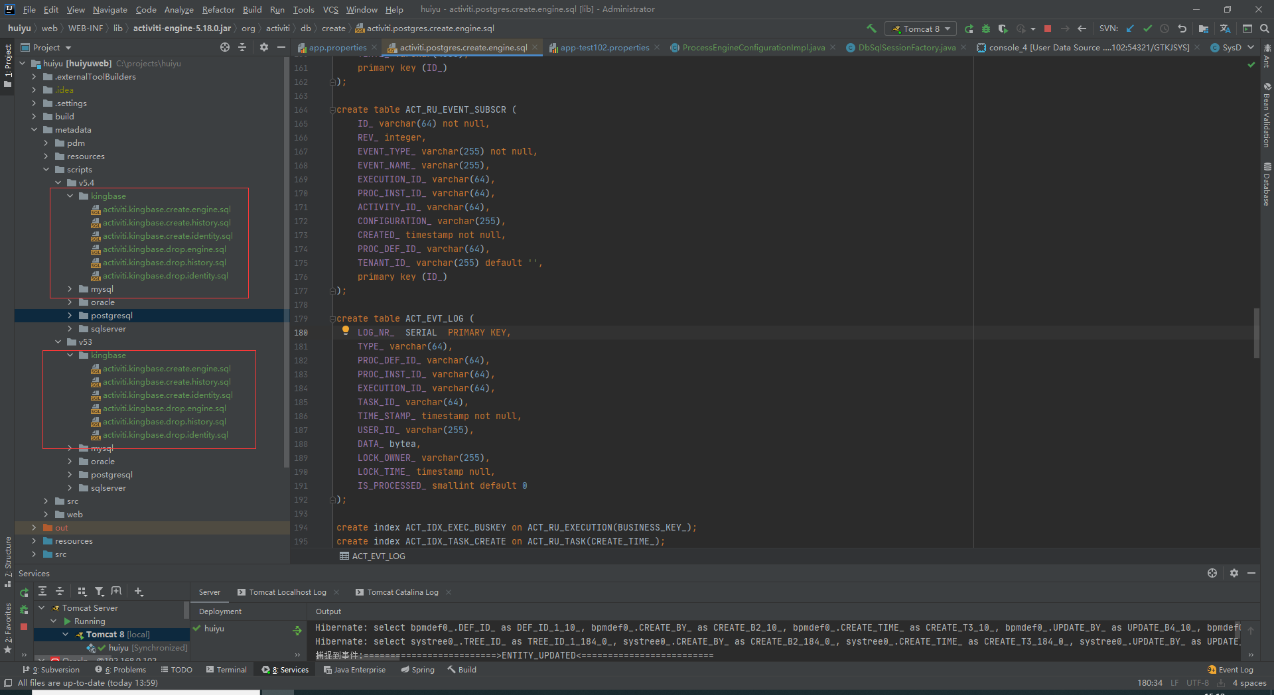Stop the running server

1048,29
